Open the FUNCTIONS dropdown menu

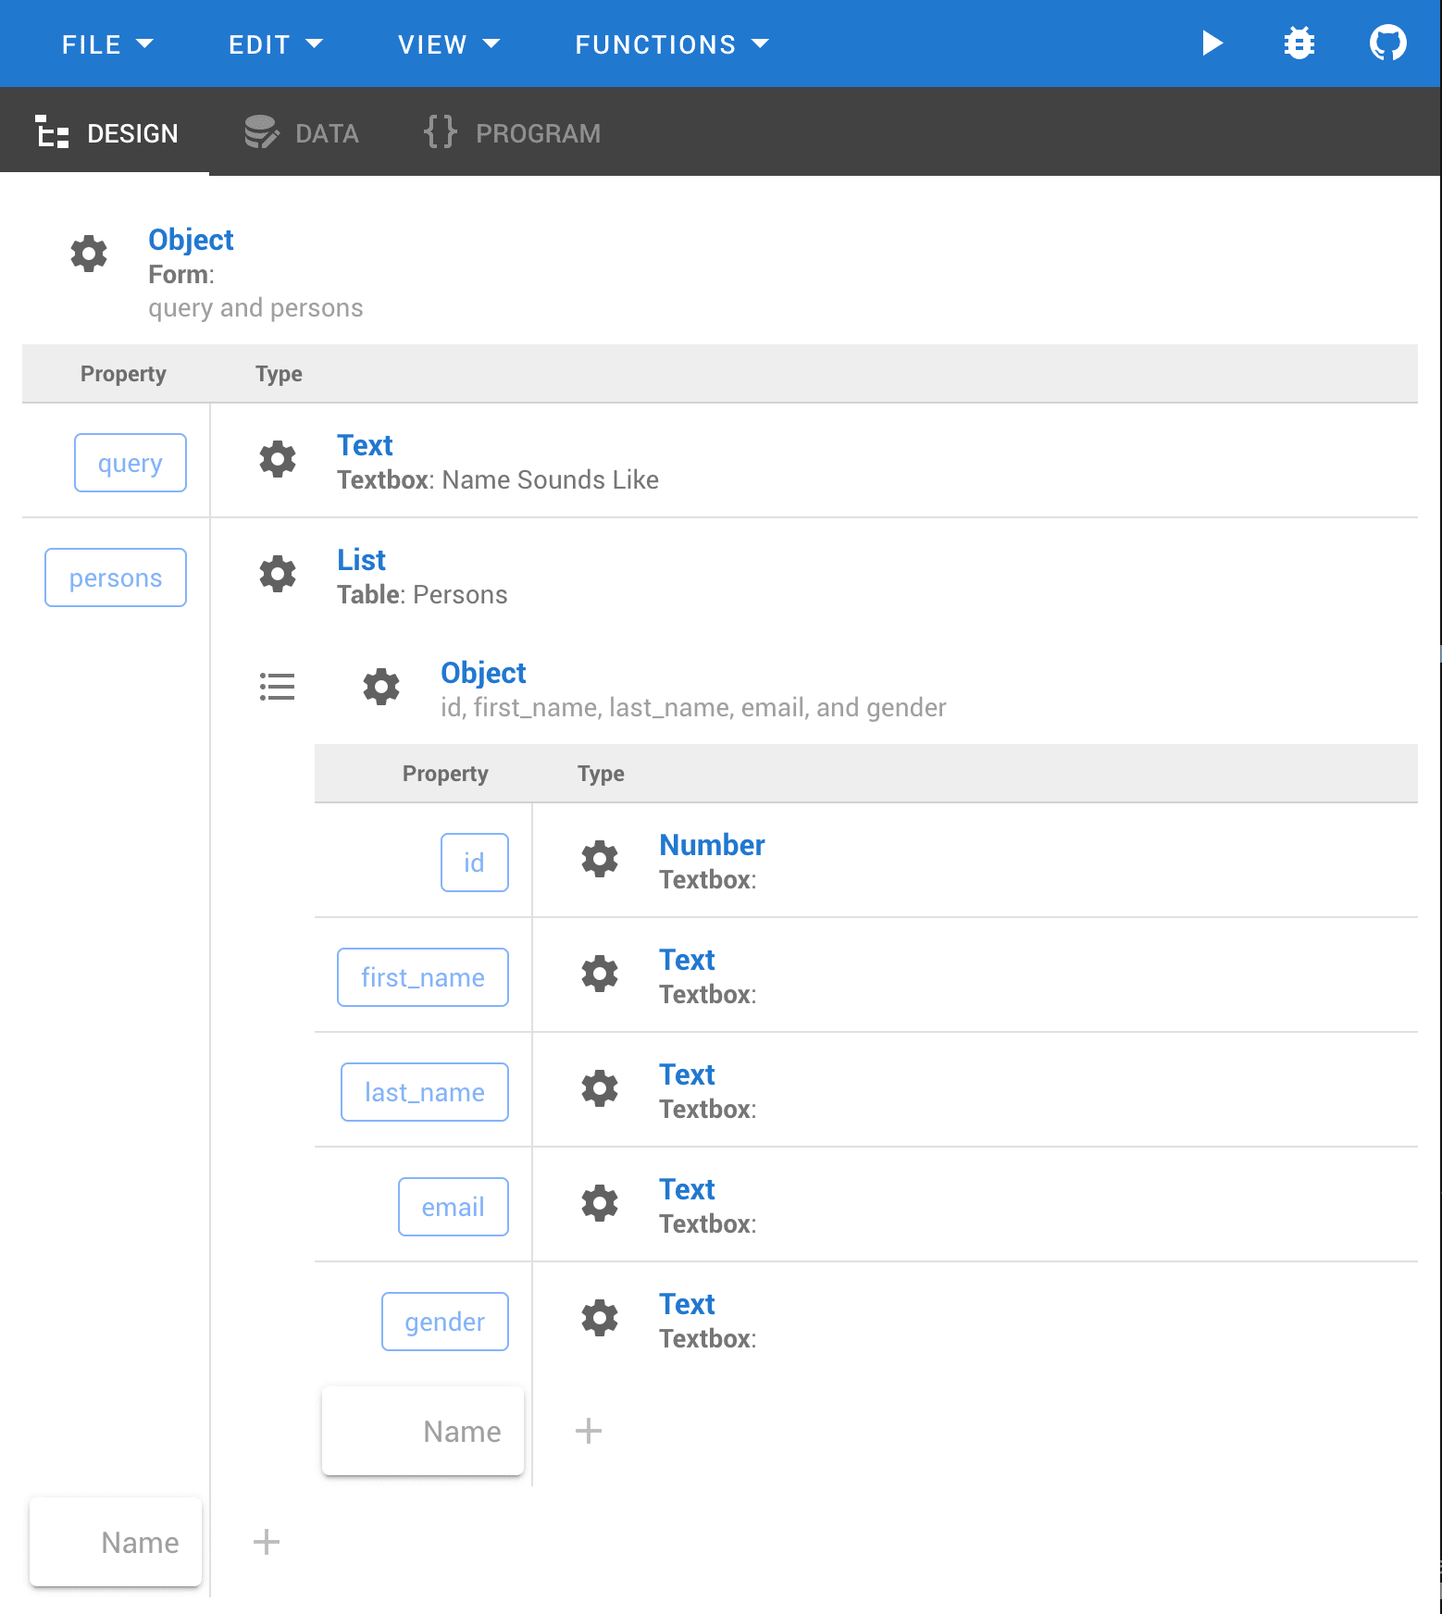point(672,44)
